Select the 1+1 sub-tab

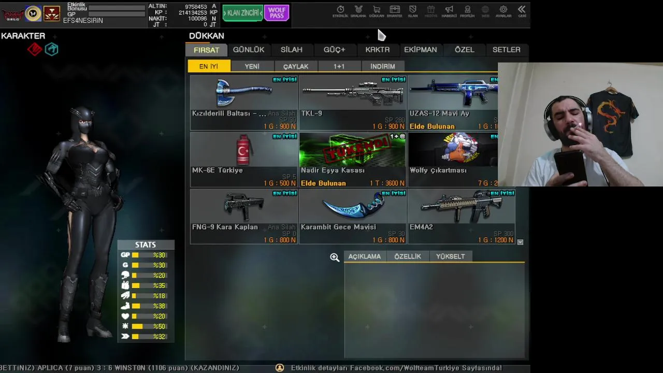point(339,66)
